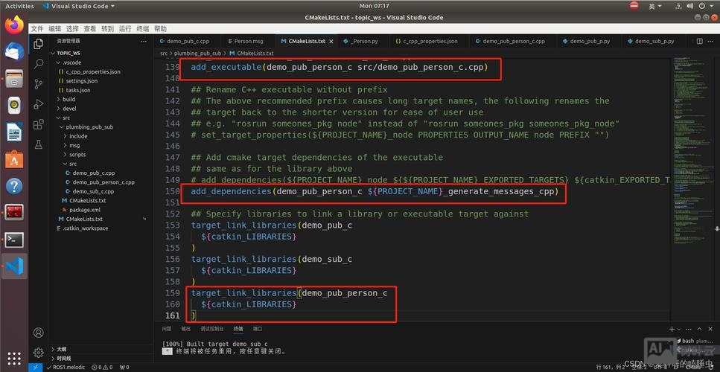Expand the 大纲 outline section
Image resolution: width=720 pixels, height=372 pixels.
coord(61,349)
